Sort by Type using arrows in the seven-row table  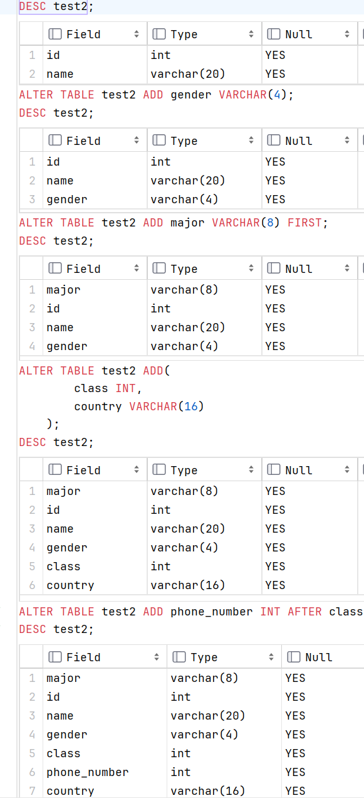(x=271, y=657)
